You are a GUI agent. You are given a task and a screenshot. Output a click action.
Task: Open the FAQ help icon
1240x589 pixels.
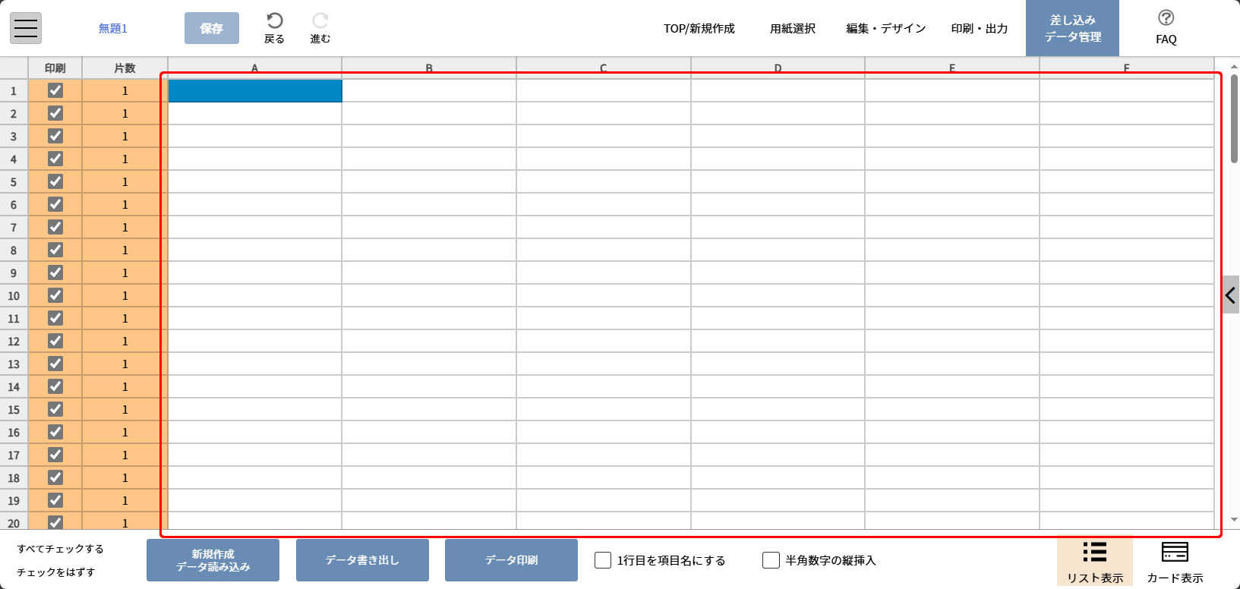1166,18
